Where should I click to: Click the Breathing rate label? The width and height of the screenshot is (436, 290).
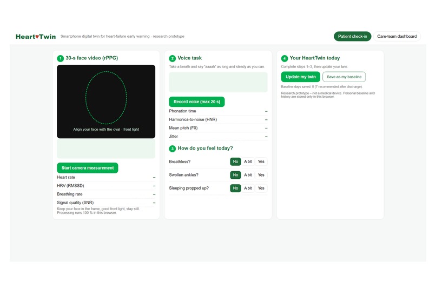point(70,194)
